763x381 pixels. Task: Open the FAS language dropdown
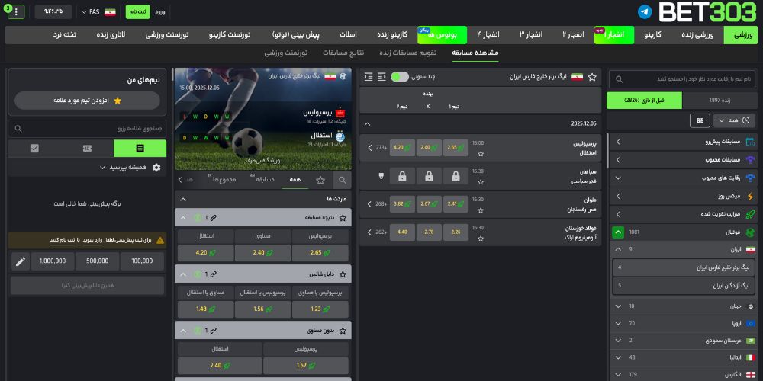98,13
